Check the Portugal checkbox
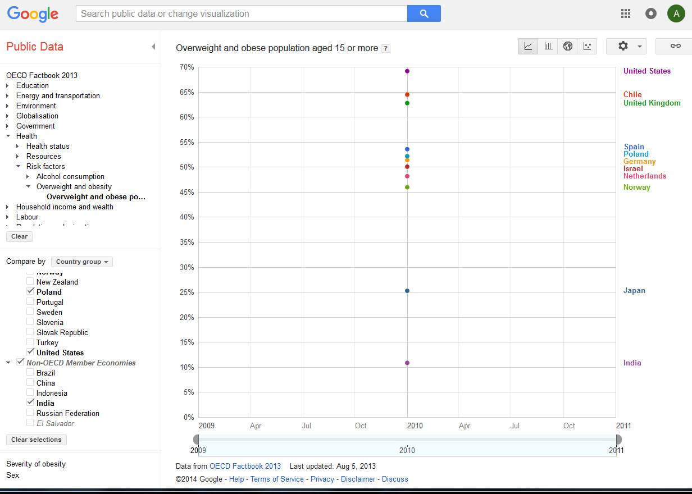This screenshot has height=494, width=692. pos(30,301)
